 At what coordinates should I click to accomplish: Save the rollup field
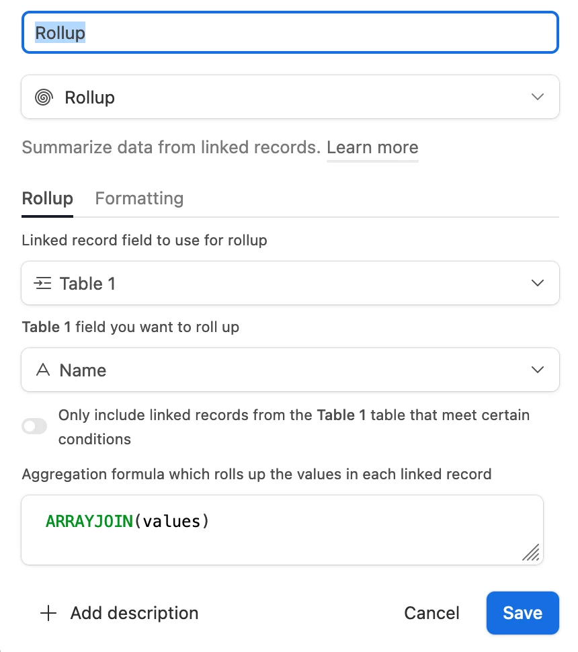coord(523,613)
